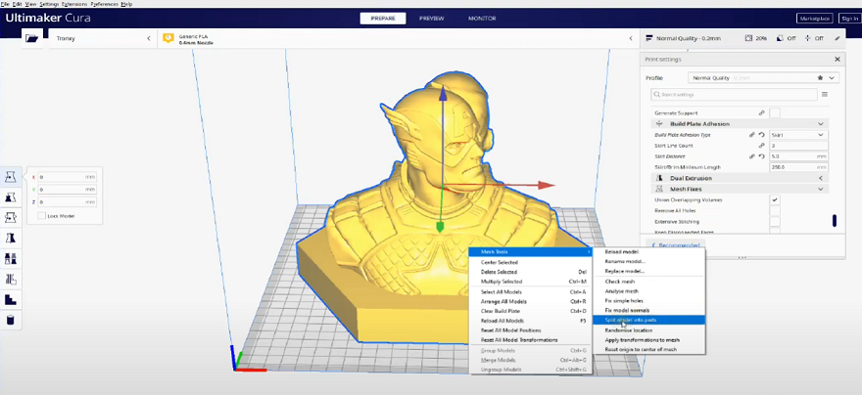Click the X position input field
The image size is (862, 395).
(67, 177)
